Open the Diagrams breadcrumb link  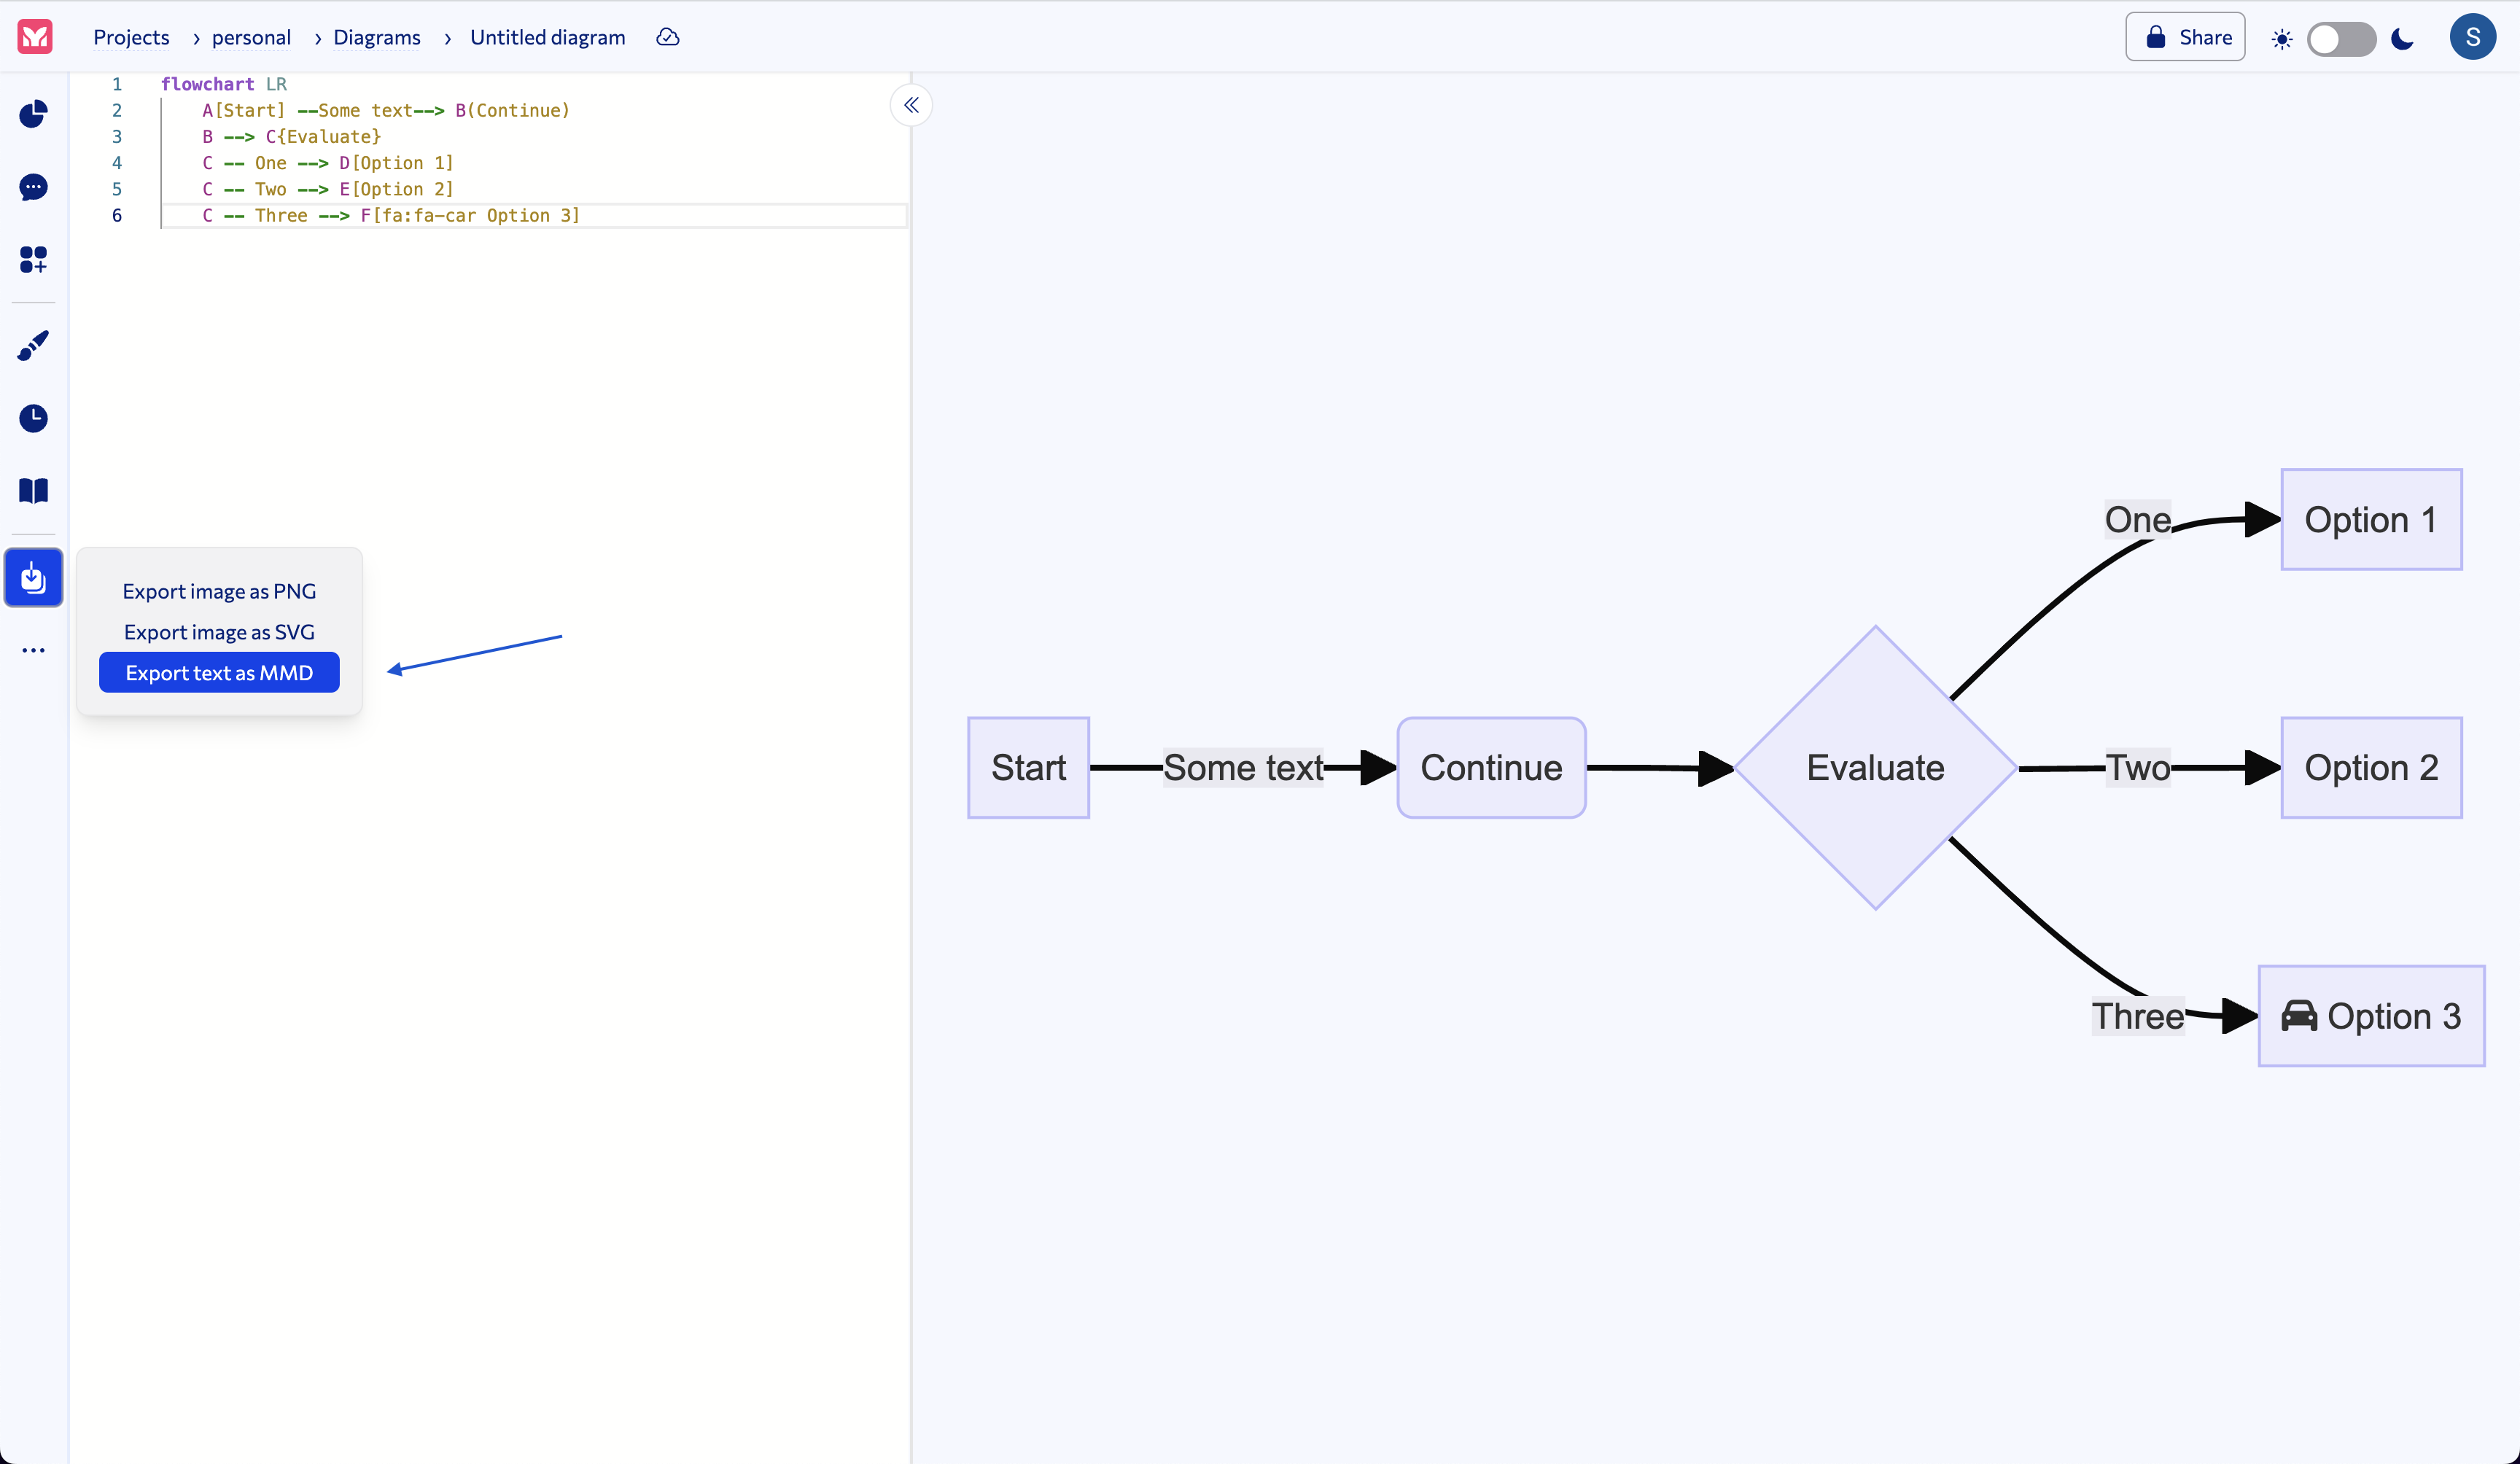pyautogui.click(x=377, y=37)
